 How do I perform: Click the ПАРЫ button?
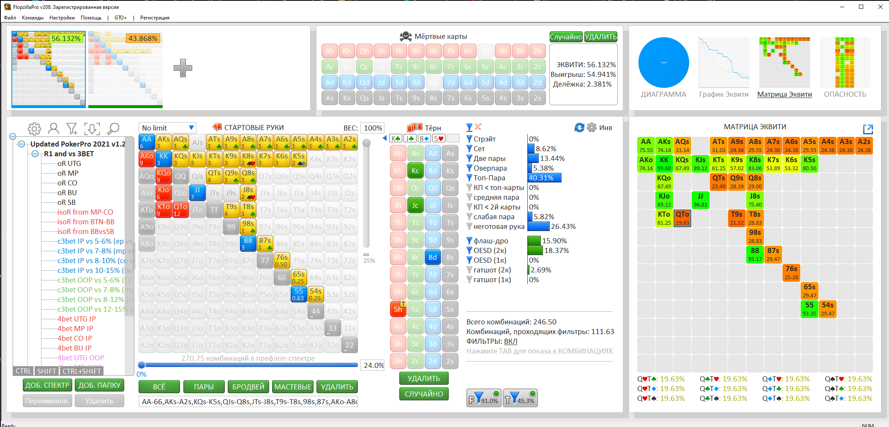(204, 386)
